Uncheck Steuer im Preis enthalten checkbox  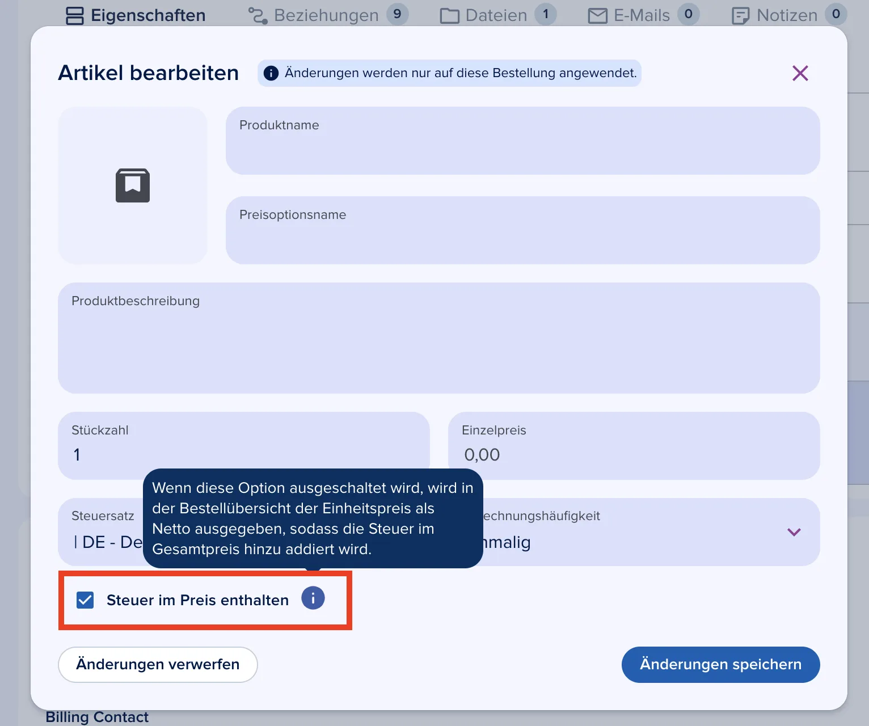[x=85, y=600]
